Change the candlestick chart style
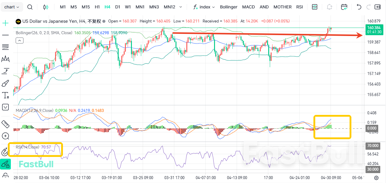This screenshot has height=183, width=386. click(45, 7)
